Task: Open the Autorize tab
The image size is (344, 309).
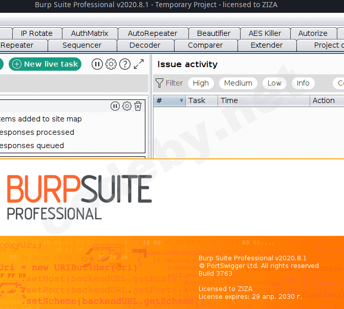Action: coord(313,33)
